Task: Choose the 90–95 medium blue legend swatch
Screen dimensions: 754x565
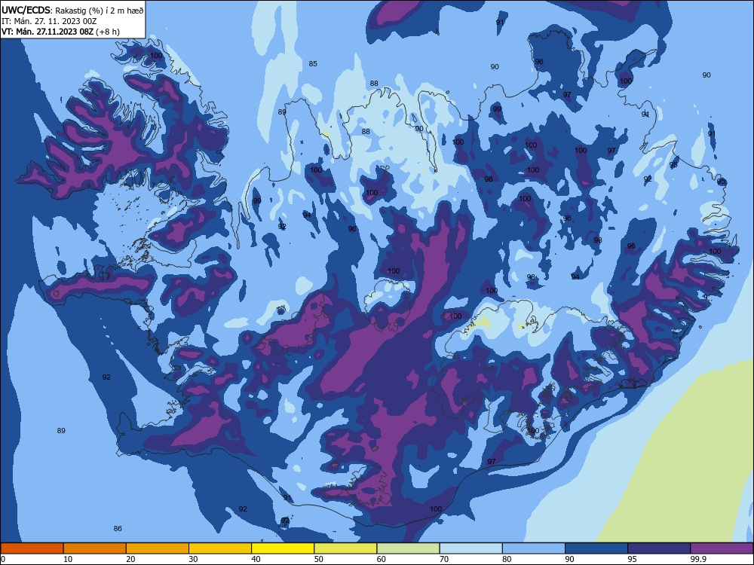Action: tap(596, 548)
